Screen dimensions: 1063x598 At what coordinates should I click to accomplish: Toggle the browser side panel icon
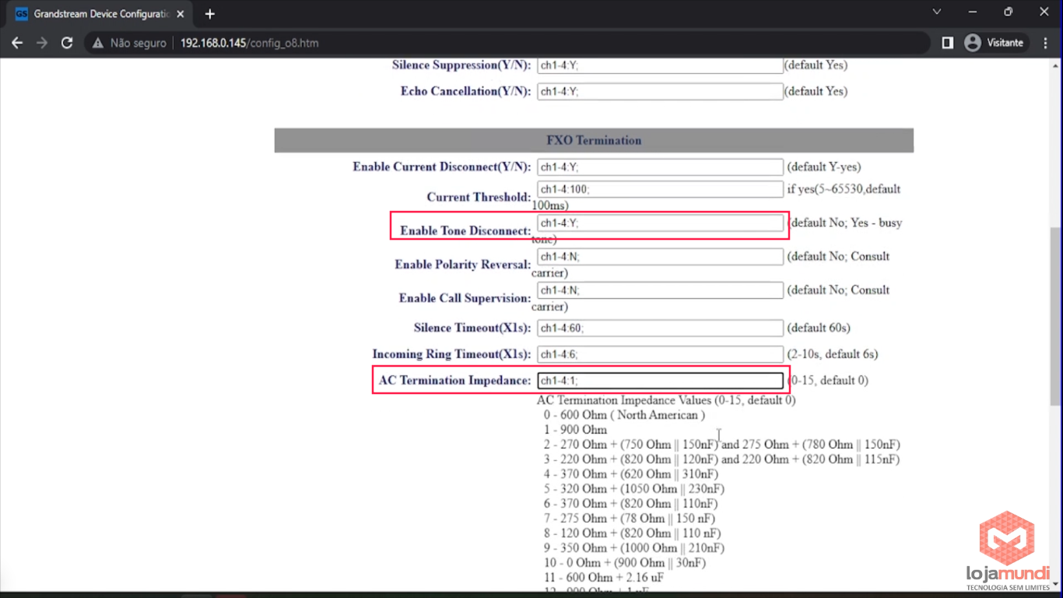(947, 43)
